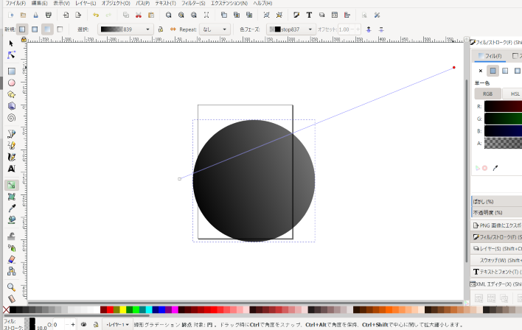
Task: Open the stop837 stops dropdown
Action: coord(290,29)
